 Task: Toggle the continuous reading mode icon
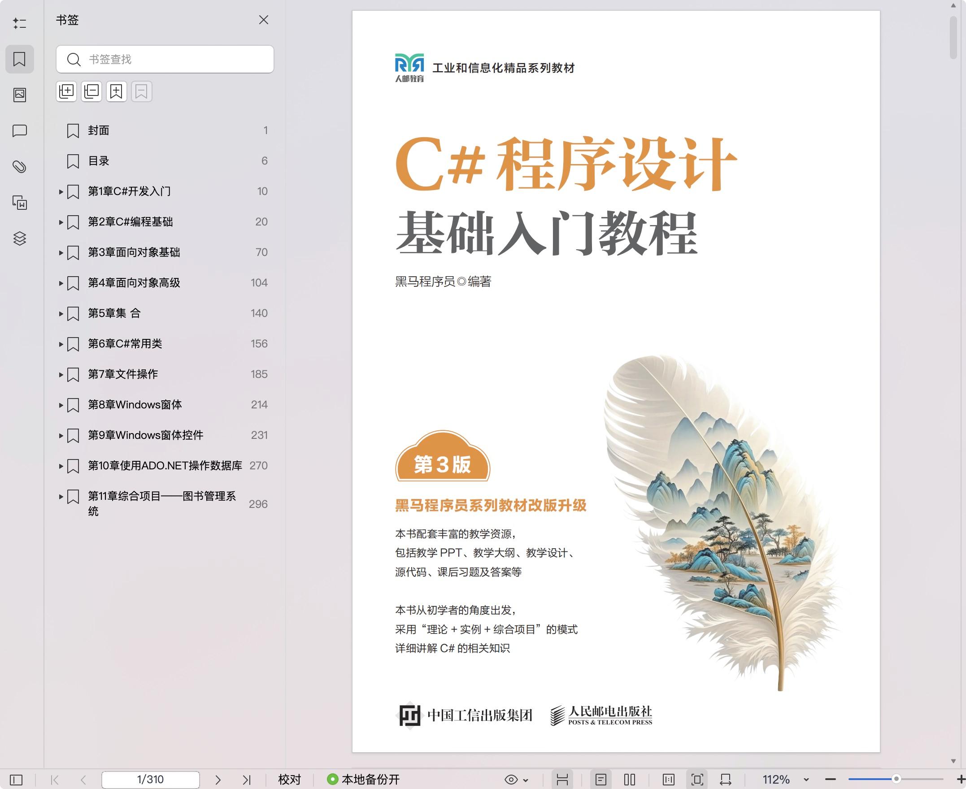pyautogui.click(x=562, y=780)
